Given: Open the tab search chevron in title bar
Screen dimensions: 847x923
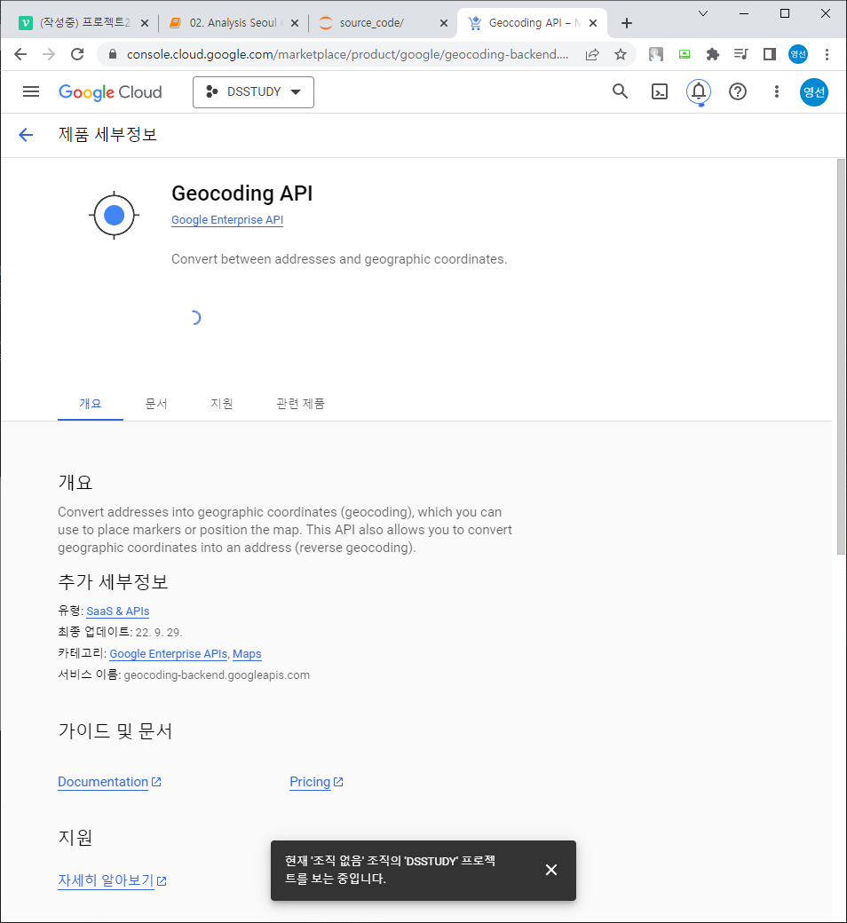Looking at the screenshot, I should pyautogui.click(x=702, y=13).
